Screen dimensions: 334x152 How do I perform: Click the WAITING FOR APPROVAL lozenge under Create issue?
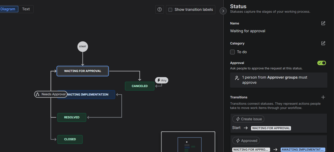click(x=271, y=128)
